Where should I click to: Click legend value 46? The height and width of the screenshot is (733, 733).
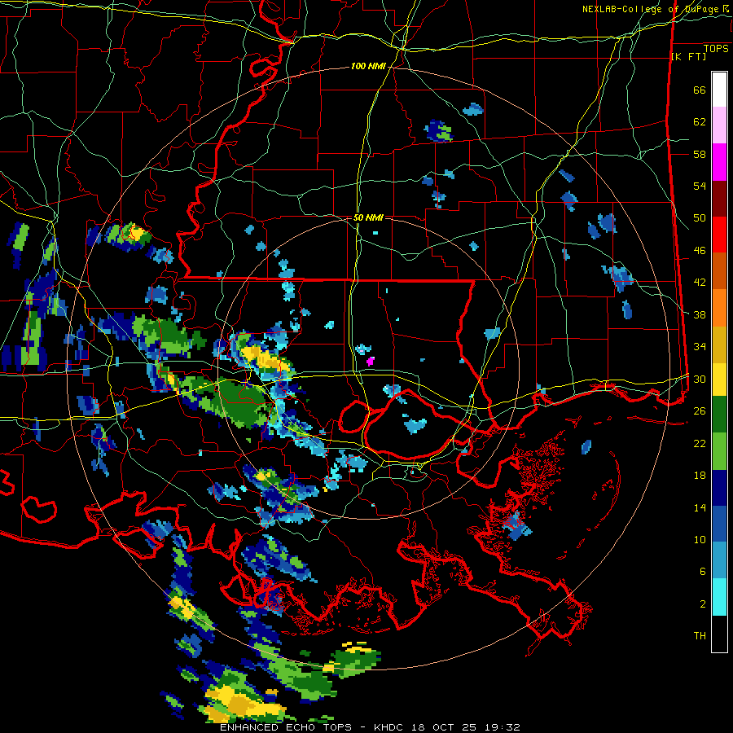click(x=700, y=251)
